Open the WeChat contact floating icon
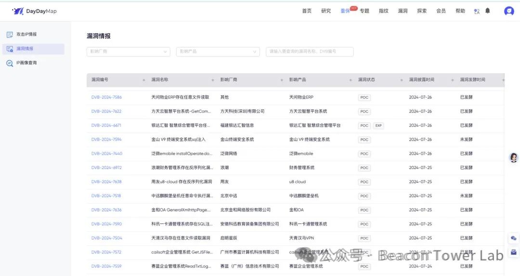Screen dimensions: 520x276 click(x=513, y=238)
